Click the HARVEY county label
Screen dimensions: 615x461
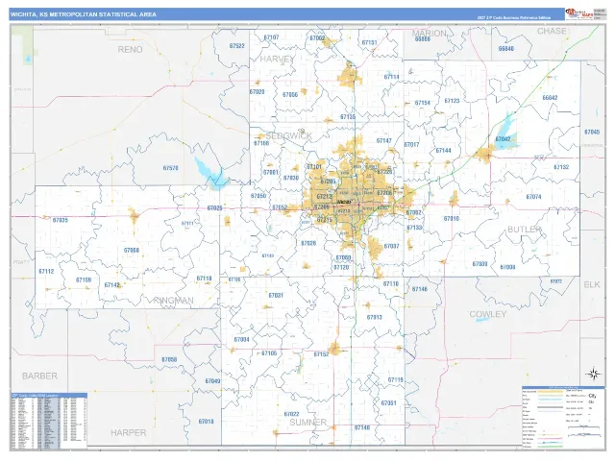coord(277,59)
